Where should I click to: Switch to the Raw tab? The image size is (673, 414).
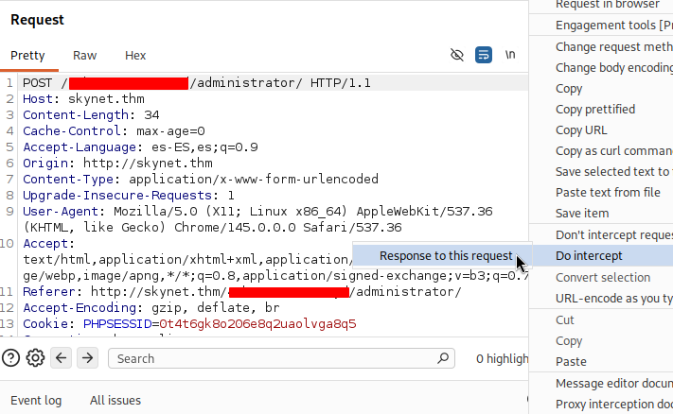(x=84, y=55)
